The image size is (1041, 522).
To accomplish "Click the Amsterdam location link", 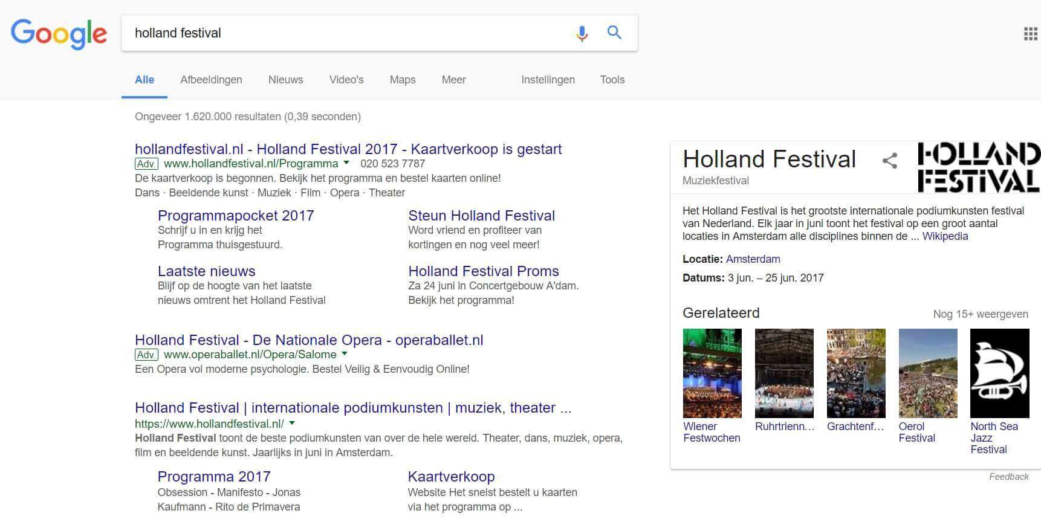I will tap(753, 259).
